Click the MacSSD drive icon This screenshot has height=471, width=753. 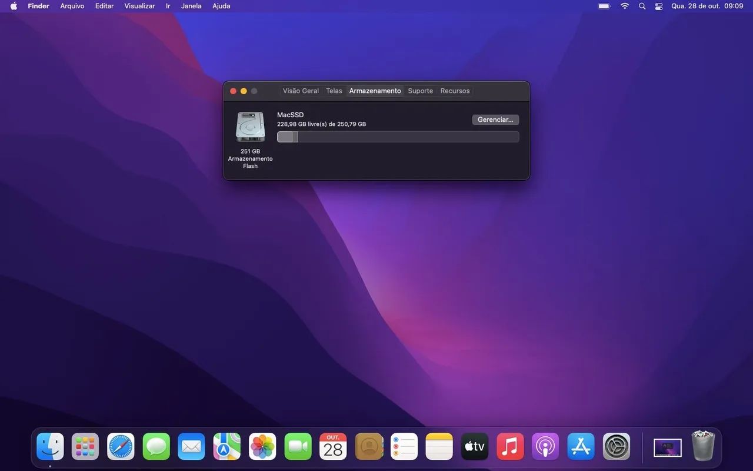pyautogui.click(x=251, y=127)
